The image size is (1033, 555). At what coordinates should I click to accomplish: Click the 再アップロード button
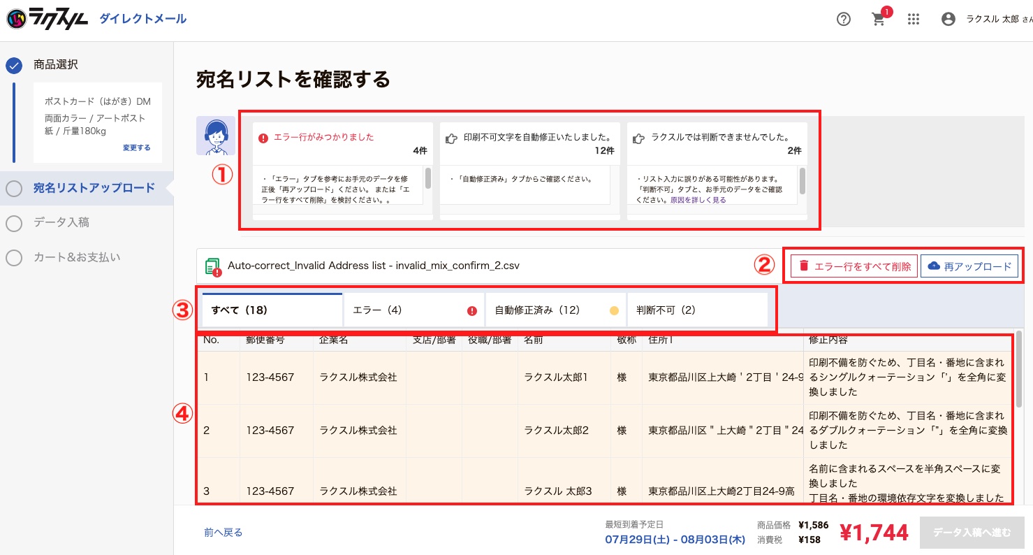[969, 266]
